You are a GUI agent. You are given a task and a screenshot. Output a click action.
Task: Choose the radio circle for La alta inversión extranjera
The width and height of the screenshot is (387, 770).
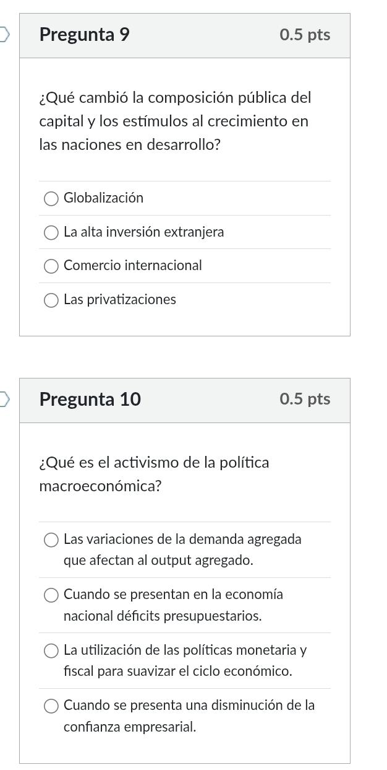[x=51, y=232]
